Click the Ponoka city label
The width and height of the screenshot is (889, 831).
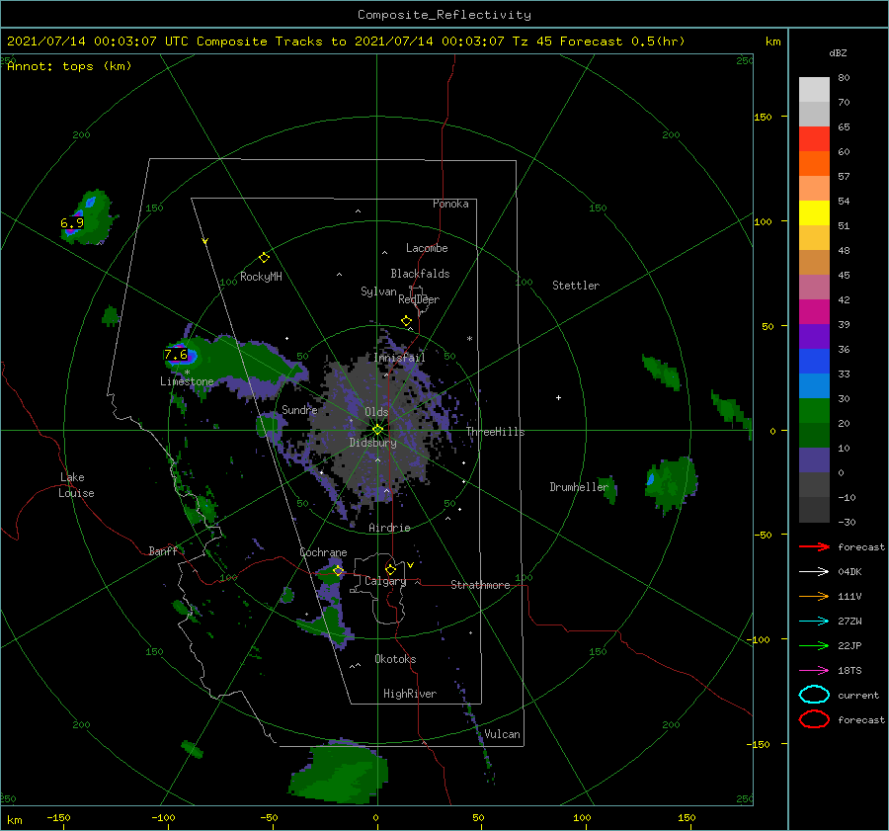click(x=450, y=204)
